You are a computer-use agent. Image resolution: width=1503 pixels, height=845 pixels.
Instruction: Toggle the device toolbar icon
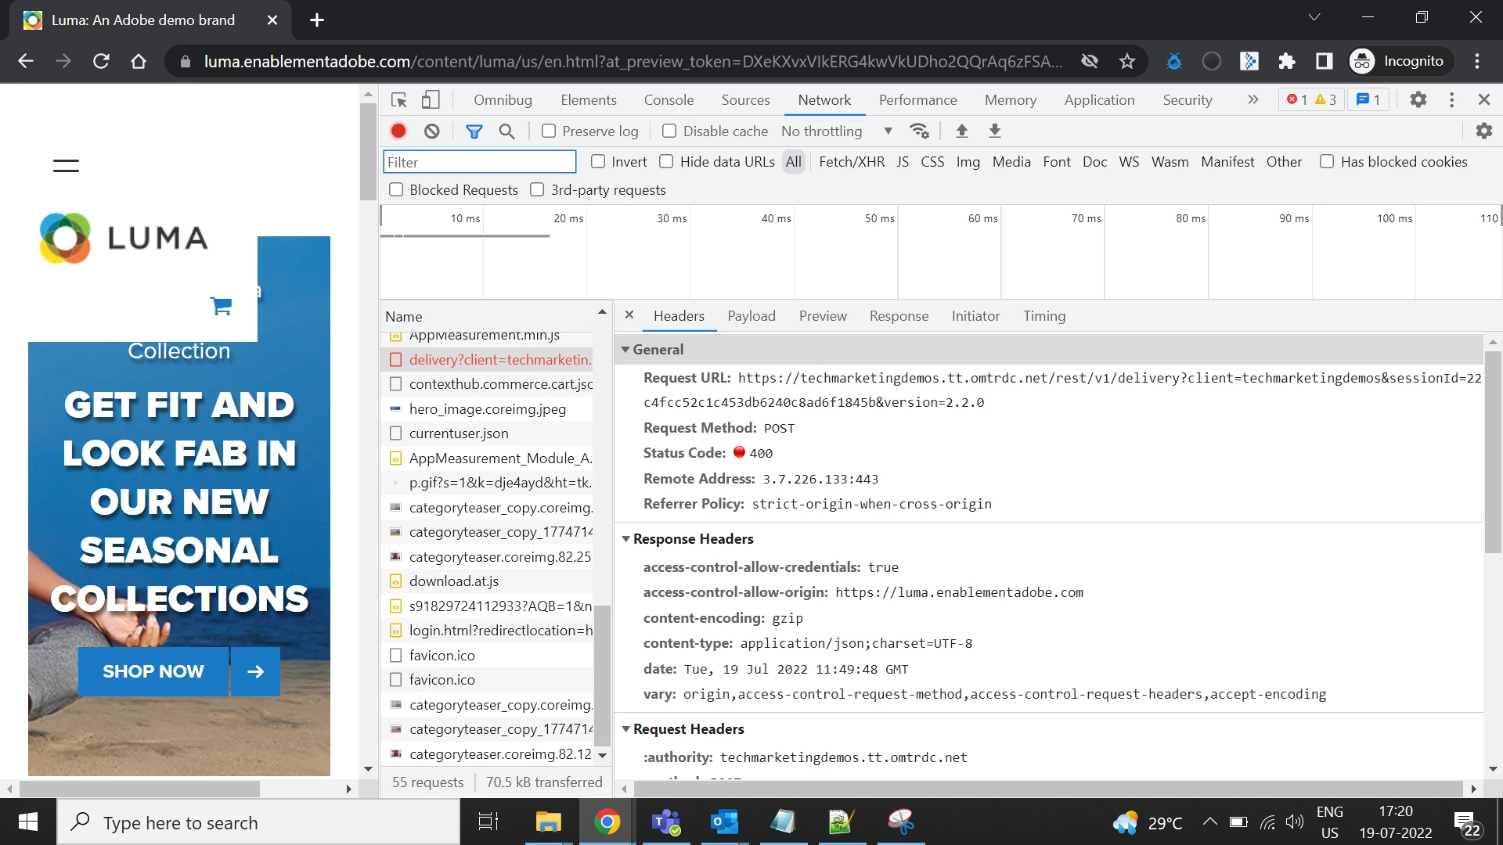coord(431,100)
